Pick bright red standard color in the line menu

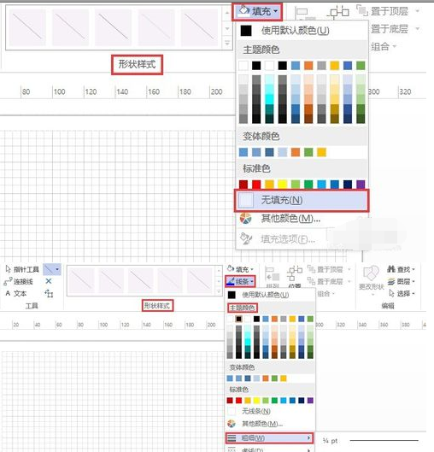238,401
